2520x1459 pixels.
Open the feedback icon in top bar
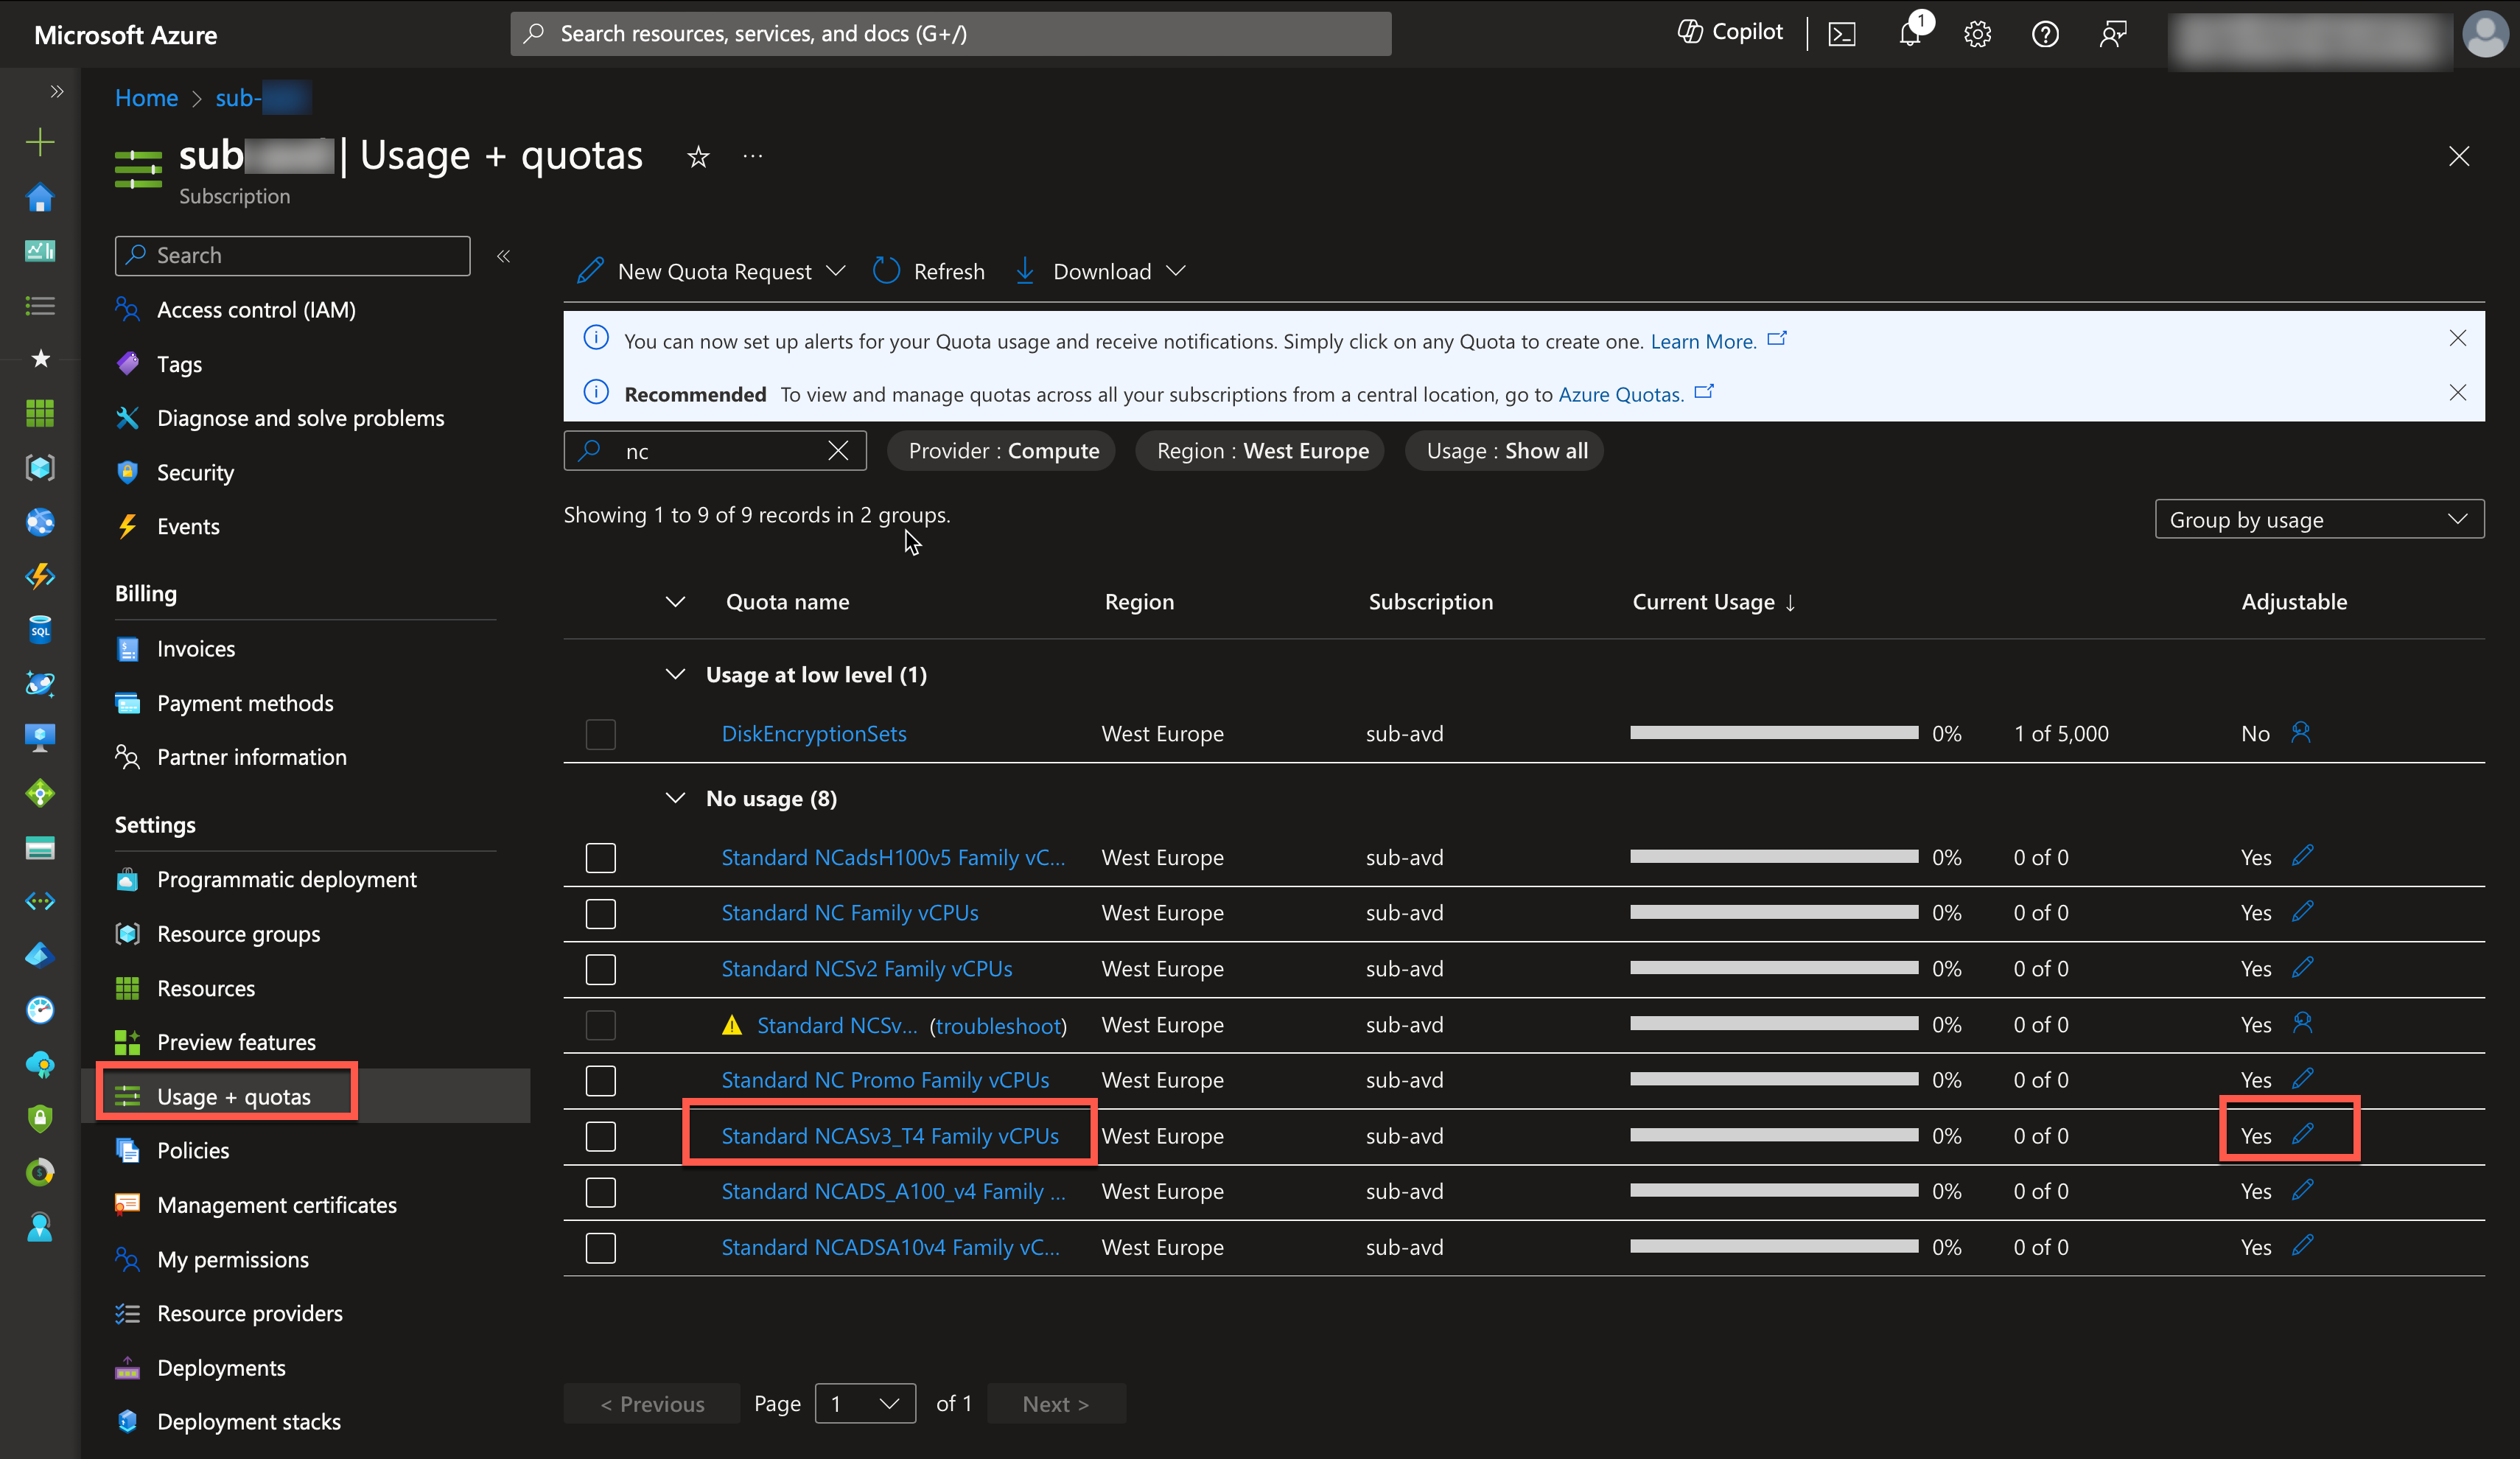[x=2112, y=34]
